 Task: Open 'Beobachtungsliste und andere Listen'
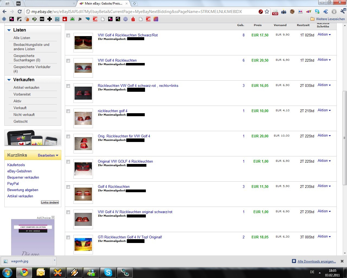[31, 47]
